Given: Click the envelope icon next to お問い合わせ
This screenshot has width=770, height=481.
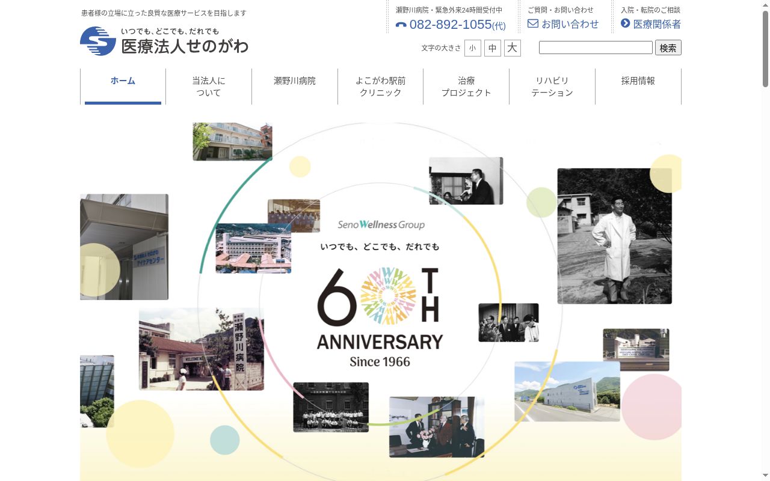Looking at the screenshot, I should 533,24.
